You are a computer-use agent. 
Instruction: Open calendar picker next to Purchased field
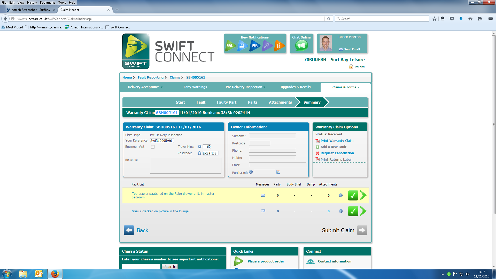(x=278, y=172)
